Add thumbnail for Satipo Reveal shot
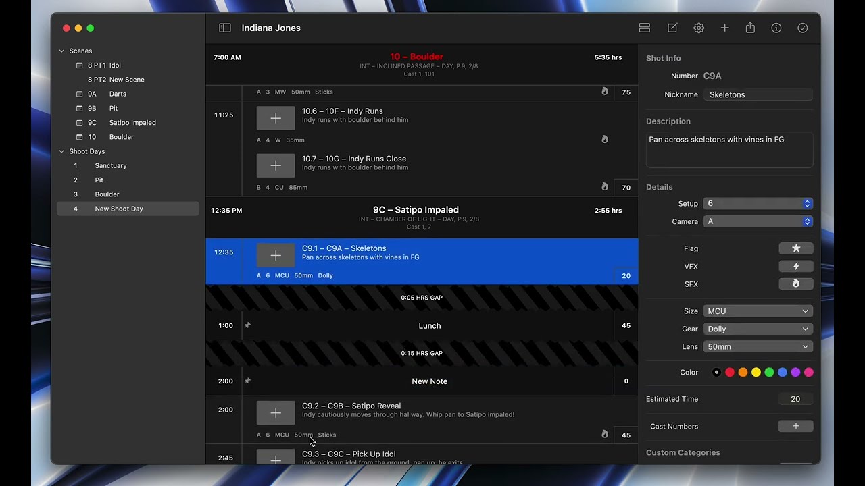 pyautogui.click(x=276, y=412)
